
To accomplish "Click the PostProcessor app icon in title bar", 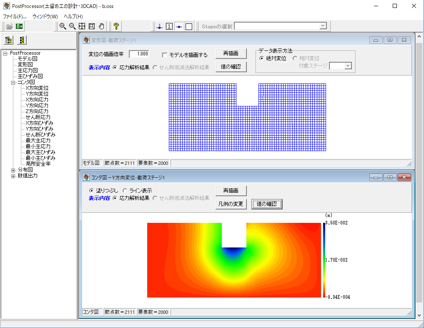I will coord(7,6).
